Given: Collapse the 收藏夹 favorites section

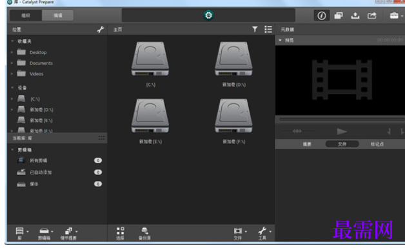Looking at the screenshot, I should (x=12, y=41).
